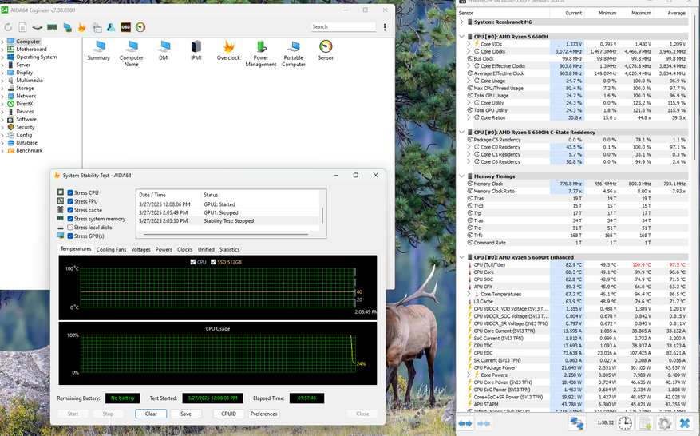The width and height of the screenshot is (700, 436).
Task: Expand System: Rembrandt M6 group in HWiNFO
Action: [x=462, y=22]
